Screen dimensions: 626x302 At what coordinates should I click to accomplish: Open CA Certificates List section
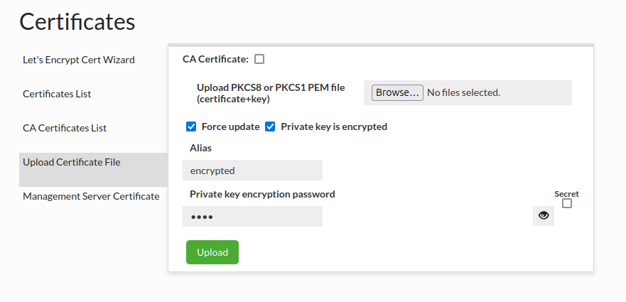65,128
